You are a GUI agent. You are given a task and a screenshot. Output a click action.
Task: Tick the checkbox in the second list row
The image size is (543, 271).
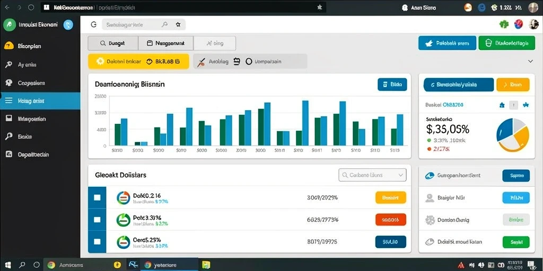(97, 220)
